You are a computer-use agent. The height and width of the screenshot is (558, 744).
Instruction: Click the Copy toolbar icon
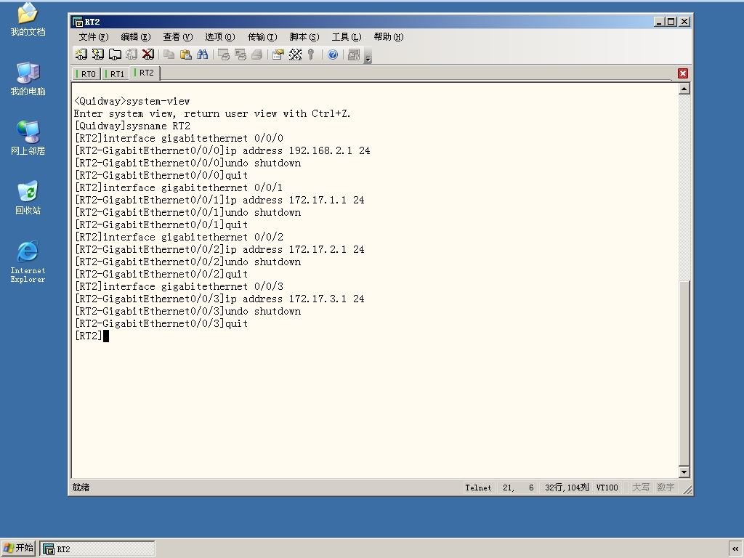(x=169, y=54)
